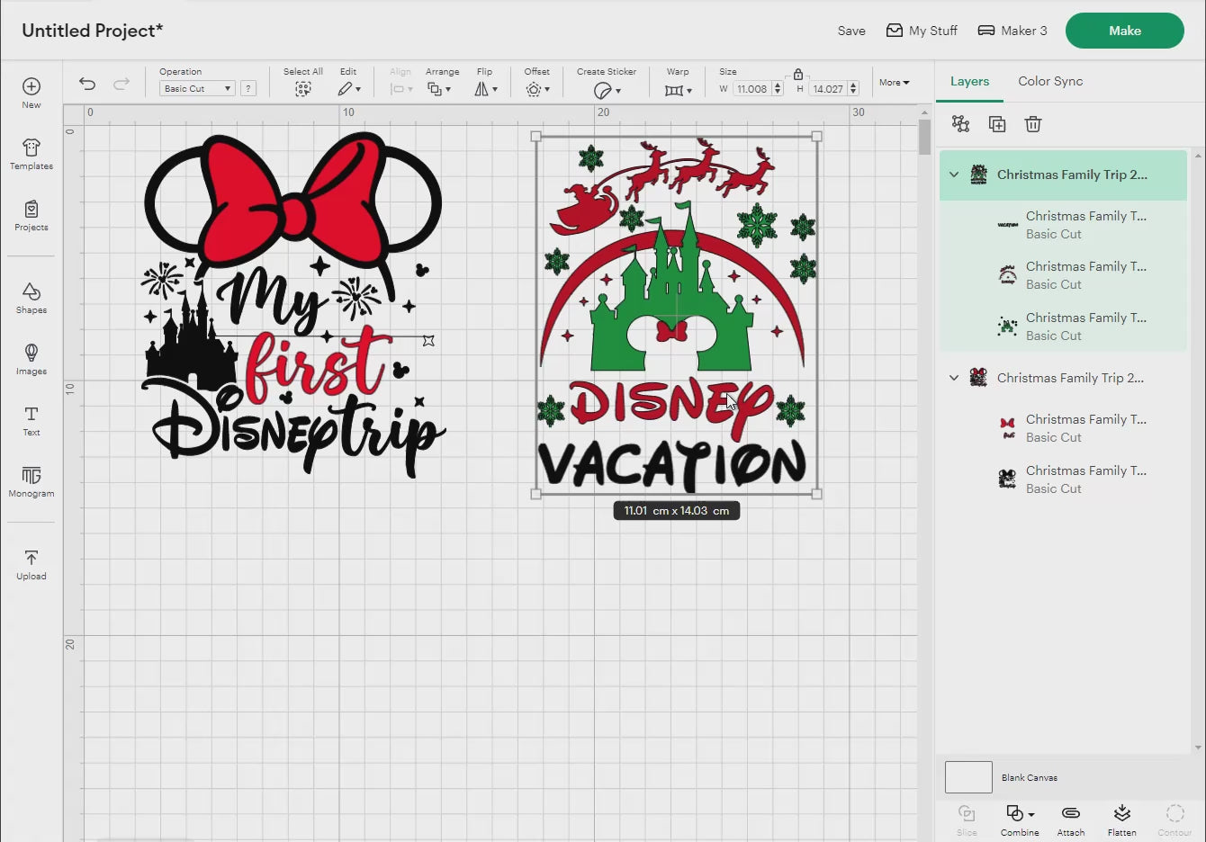Switch to the Layers tab
This screenshot has height=842, width=1206.
(x=969, y=81)
